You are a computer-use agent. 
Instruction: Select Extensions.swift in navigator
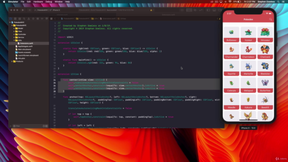29,43
